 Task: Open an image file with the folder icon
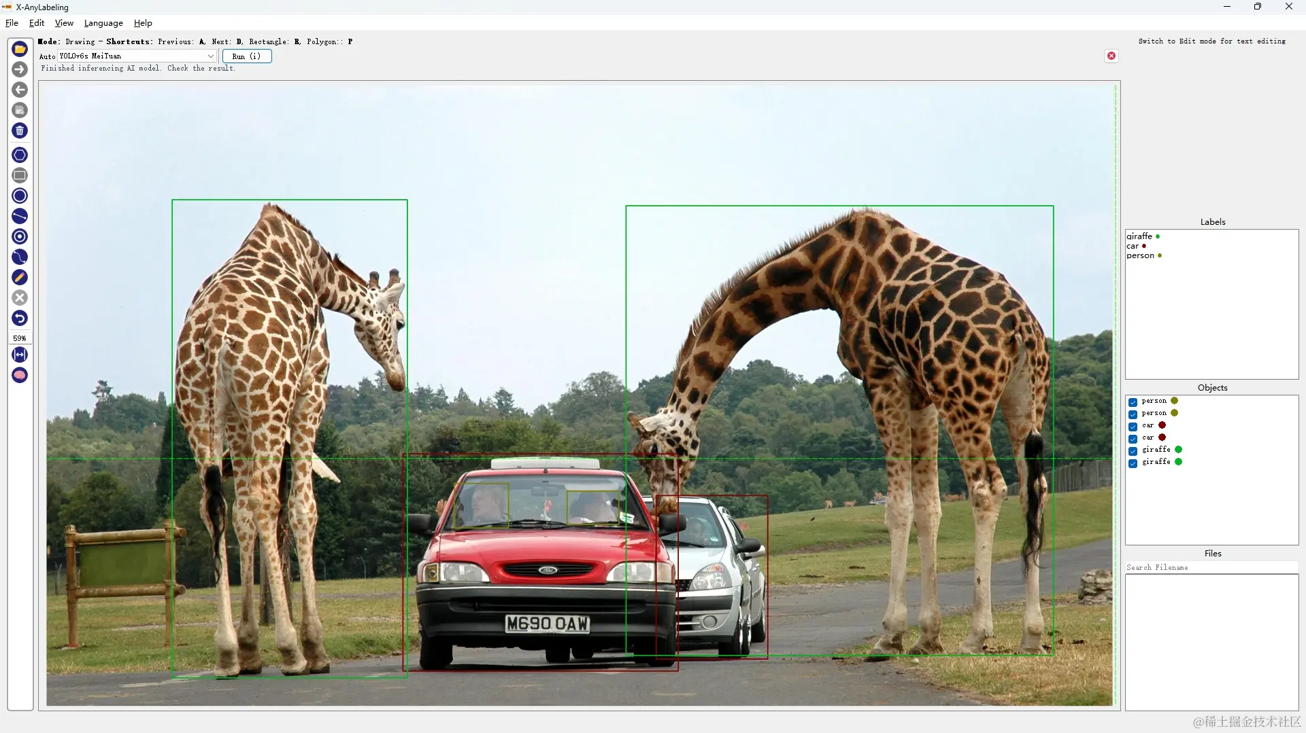coord(20,49)
